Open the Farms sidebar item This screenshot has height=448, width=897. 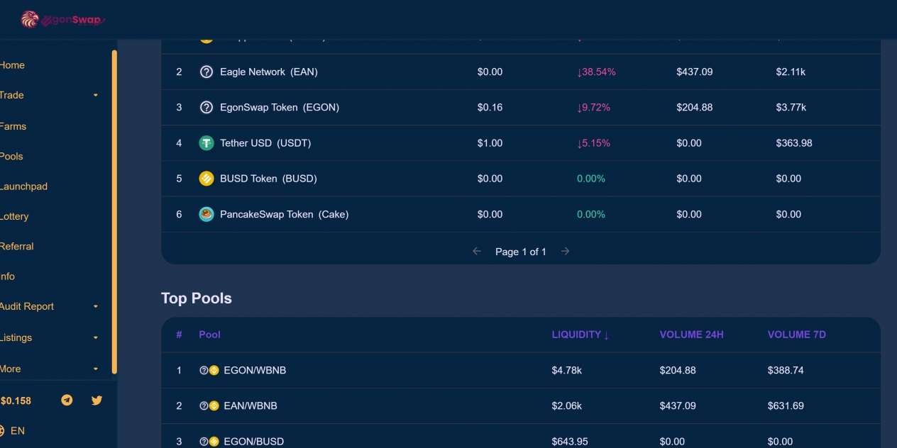click(13, 126)
